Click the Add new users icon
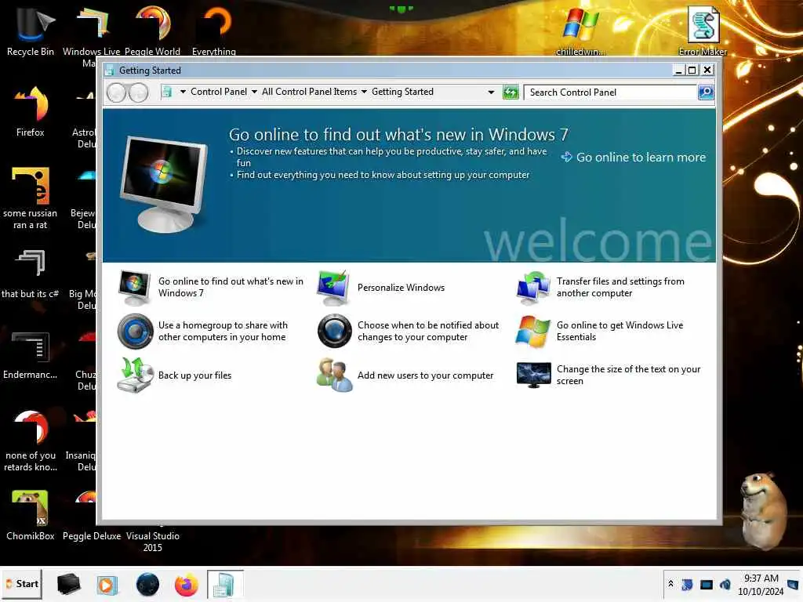This screenshot has height=602, width=803. pyautogui.click(x=334, y=375)
